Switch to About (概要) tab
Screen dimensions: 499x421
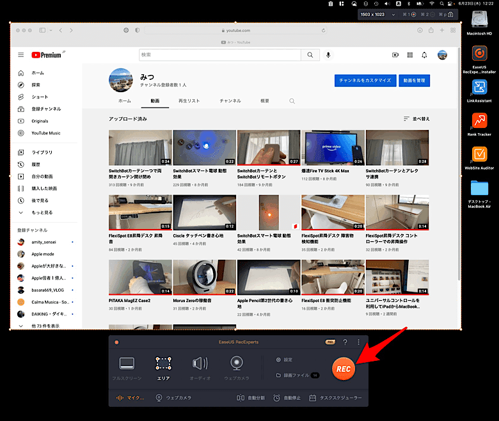[x=265, y=101]
